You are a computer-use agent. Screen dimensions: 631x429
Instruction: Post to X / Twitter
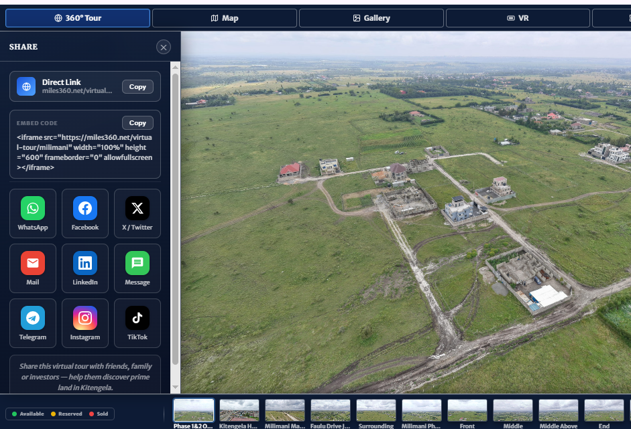137,213
